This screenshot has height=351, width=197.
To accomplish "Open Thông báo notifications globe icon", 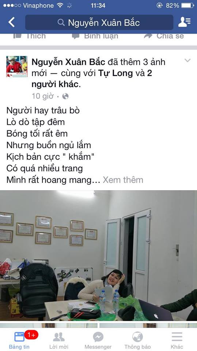I will pos(137,337).
